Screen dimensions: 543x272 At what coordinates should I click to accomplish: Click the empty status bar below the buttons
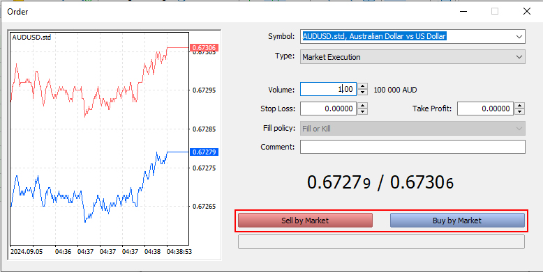pos(381,241)
